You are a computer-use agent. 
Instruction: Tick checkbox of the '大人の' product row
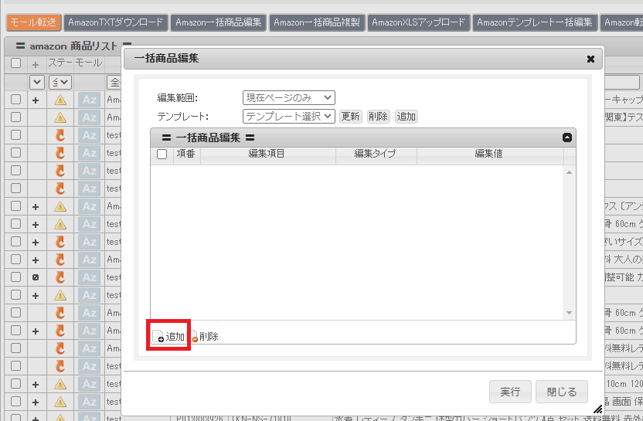16,260
